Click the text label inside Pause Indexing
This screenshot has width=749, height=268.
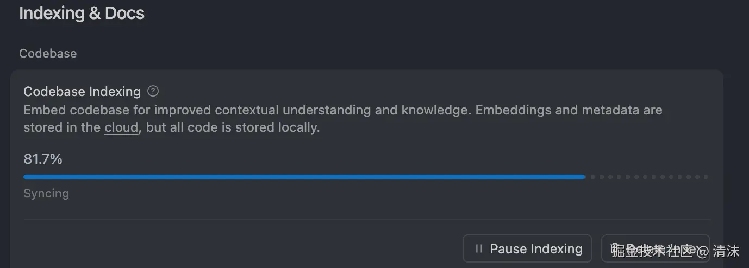[x=536, y=249]
